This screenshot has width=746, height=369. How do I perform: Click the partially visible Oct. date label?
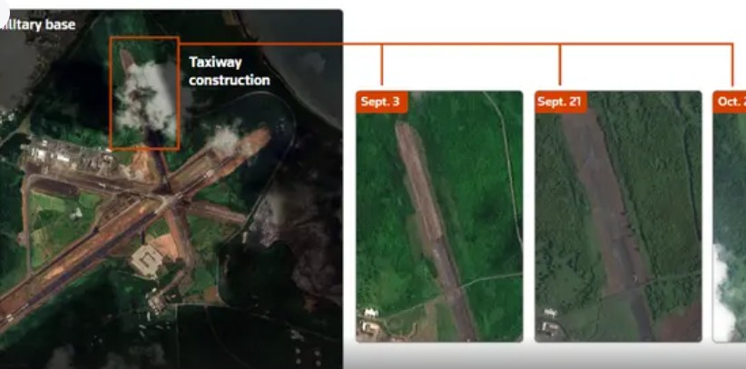tap(730, 102)
